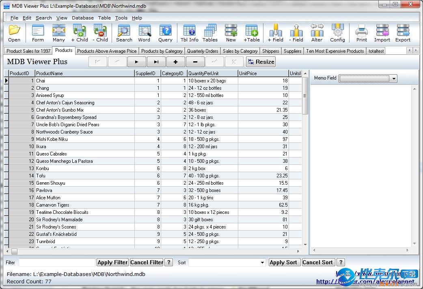Click the Open database icon
Screen dimensions: 423x289
14,33
